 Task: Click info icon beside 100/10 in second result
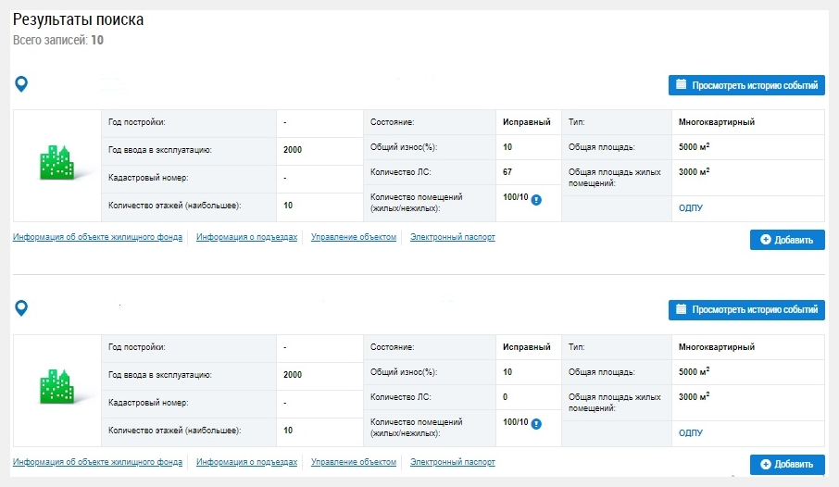tap(537, 424)
